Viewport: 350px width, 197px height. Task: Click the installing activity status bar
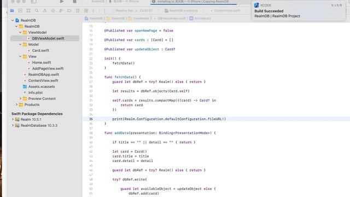(193, 2)
